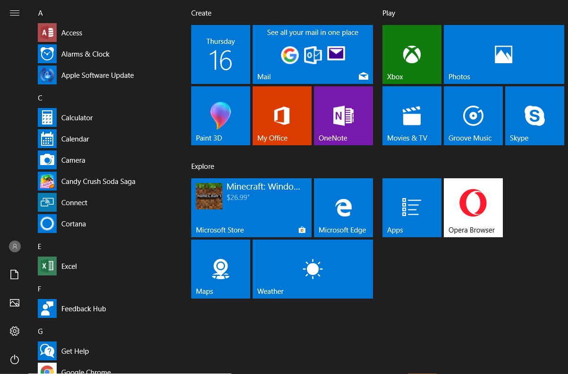Launch the Camera app
Screen dimensions: 568x374
[x=73, y=160]
